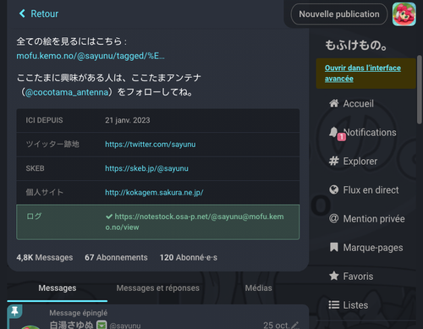
Task: Click the Marque-pages bookmark icon
Action: pos(334,247)
